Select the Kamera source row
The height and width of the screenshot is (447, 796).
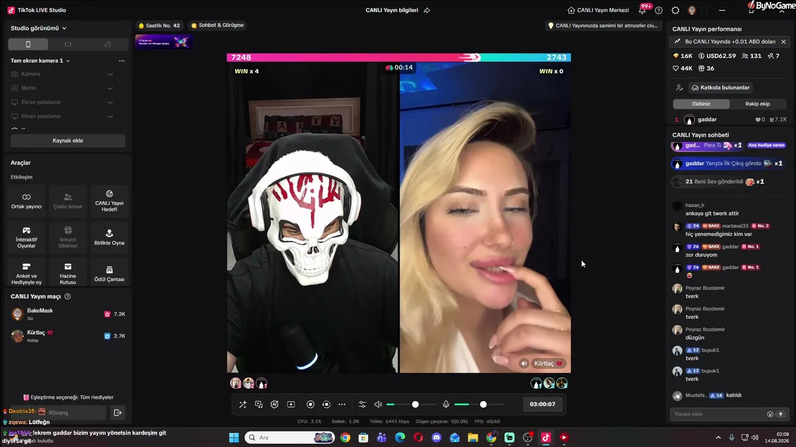click(62, 74)
